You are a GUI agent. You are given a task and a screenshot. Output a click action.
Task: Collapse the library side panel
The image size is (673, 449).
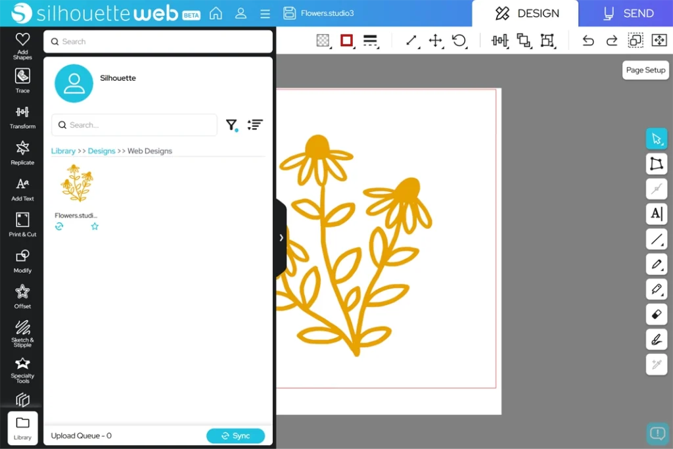pos(281,238)
